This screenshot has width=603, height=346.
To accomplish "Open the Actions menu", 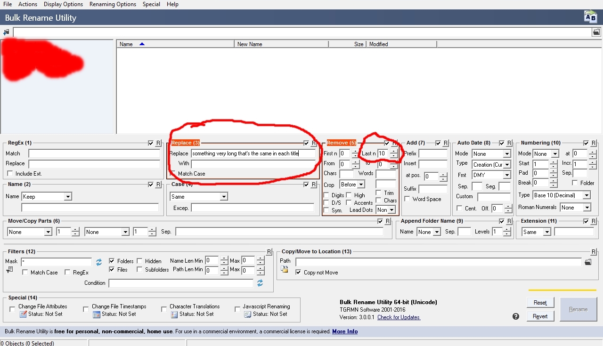I will pyautogui.click(x=28, y=4).
